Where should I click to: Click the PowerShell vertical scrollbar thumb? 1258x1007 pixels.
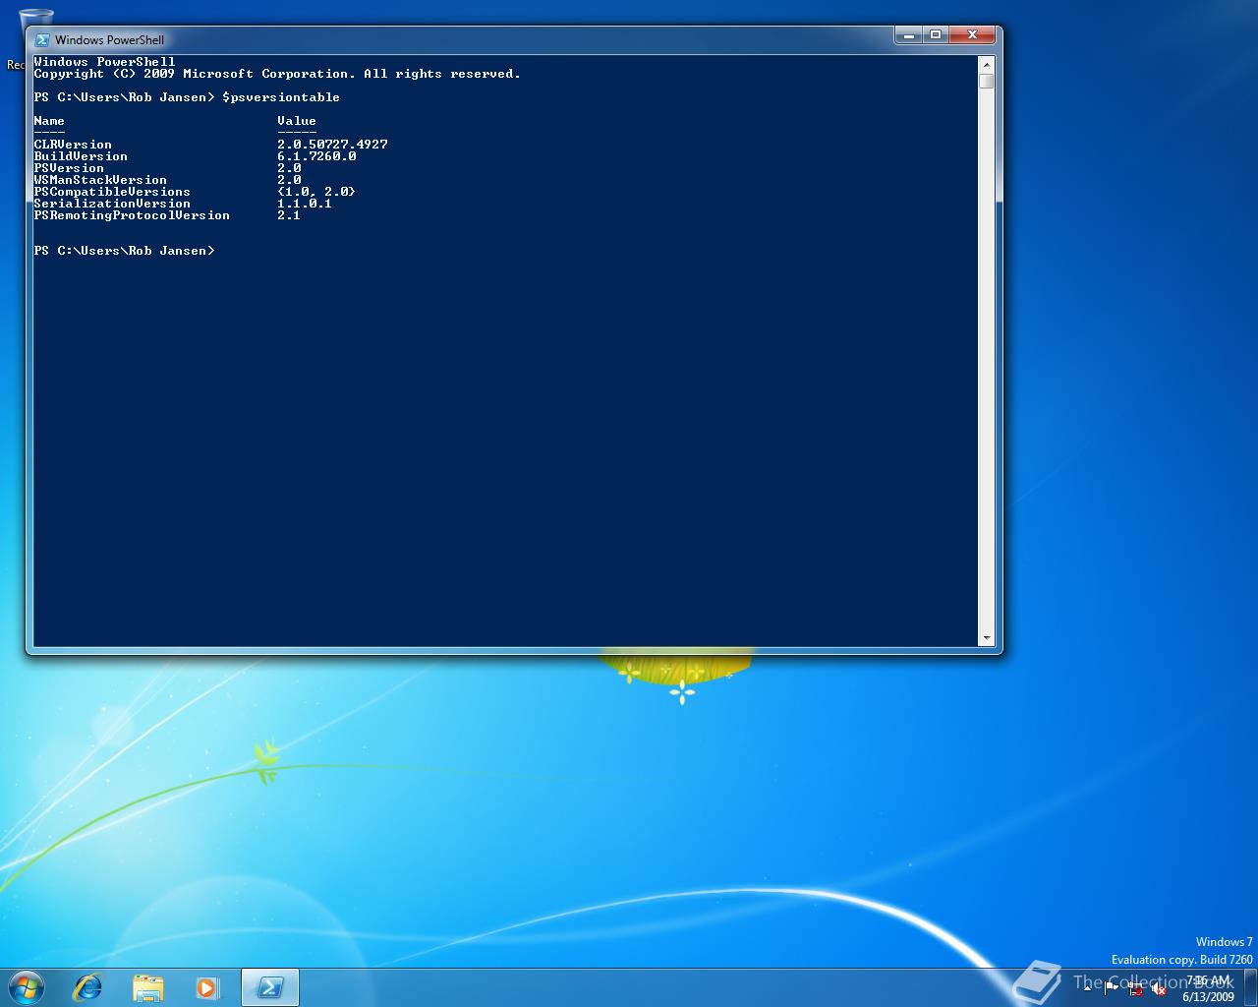987,81
